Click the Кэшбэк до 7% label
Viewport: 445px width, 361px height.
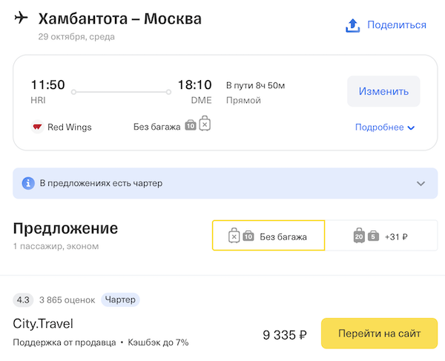click(x=158, y=342)
